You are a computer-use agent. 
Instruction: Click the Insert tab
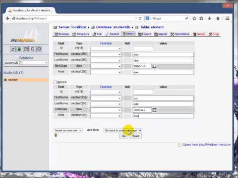(x=129, y=34)
